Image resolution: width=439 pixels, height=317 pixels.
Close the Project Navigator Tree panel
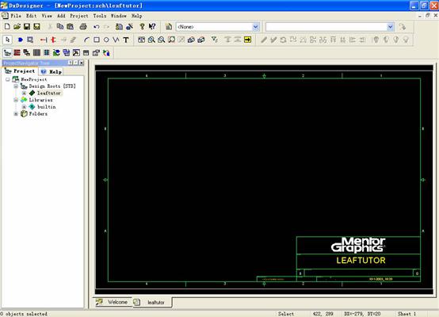(x=81, y=63)
